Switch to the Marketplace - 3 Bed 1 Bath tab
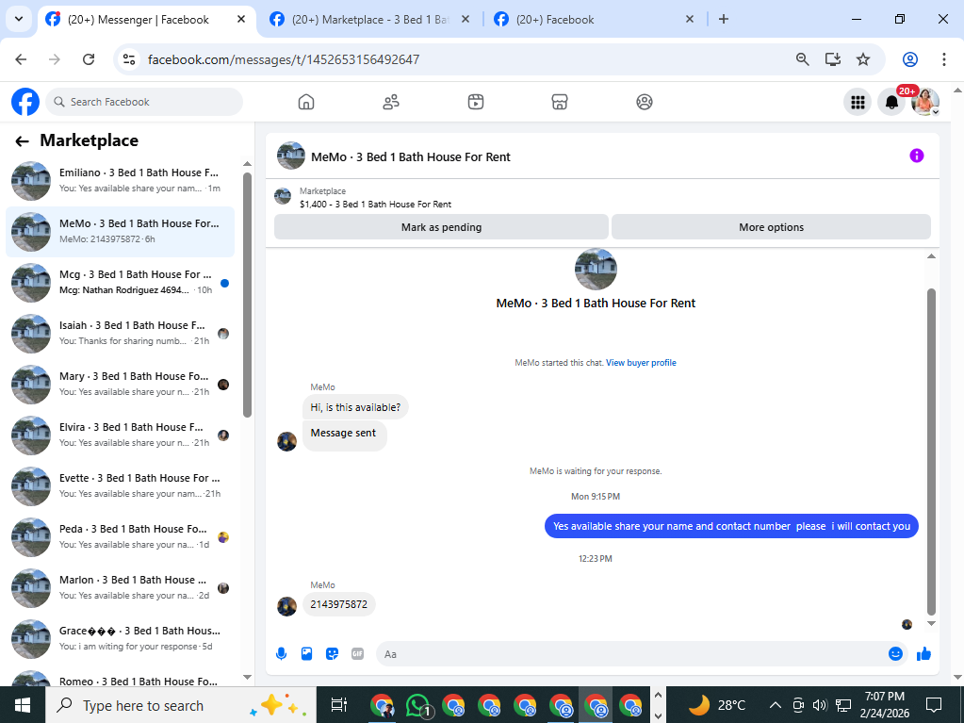Screen dimensions: 964x723 click(x=368, y=20)
